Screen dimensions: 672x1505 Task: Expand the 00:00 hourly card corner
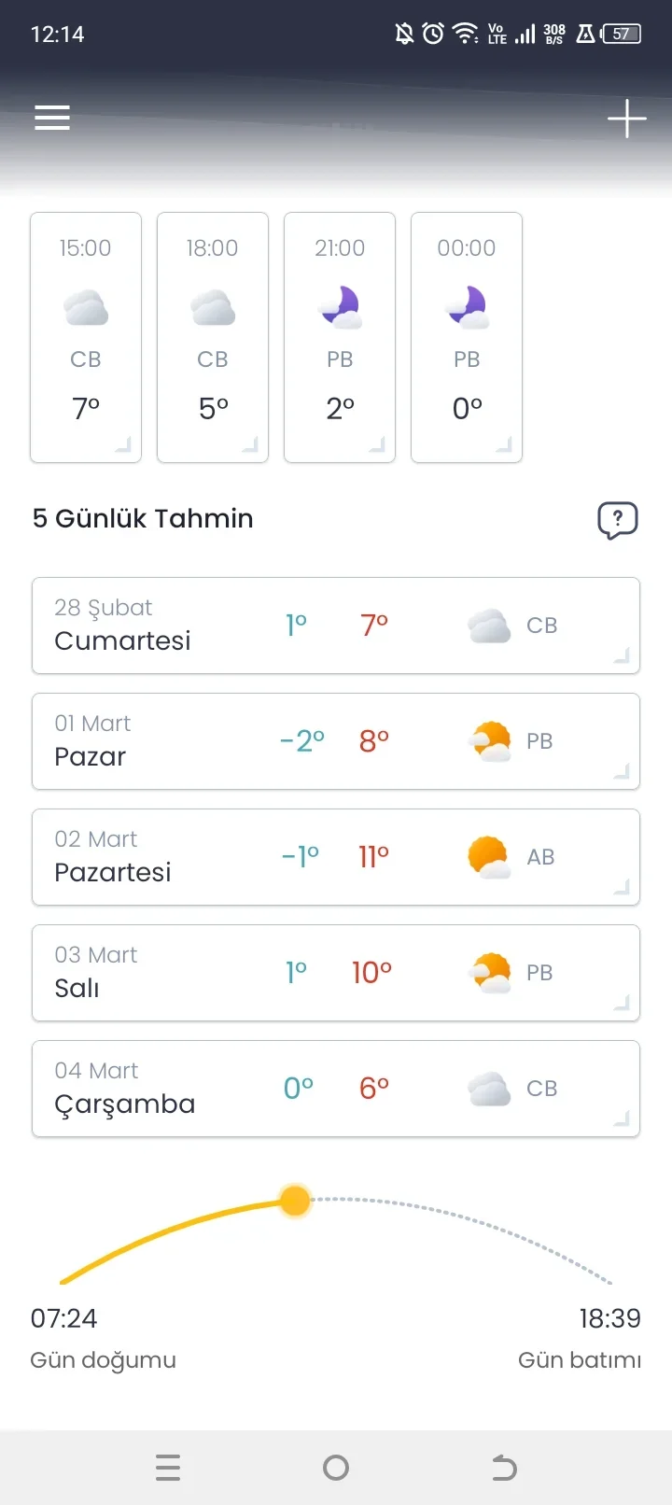pos(504,444)
